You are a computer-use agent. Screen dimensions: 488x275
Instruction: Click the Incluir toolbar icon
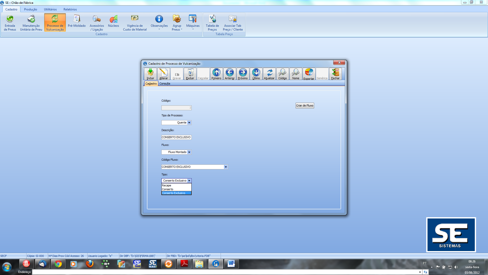[150, 74]
